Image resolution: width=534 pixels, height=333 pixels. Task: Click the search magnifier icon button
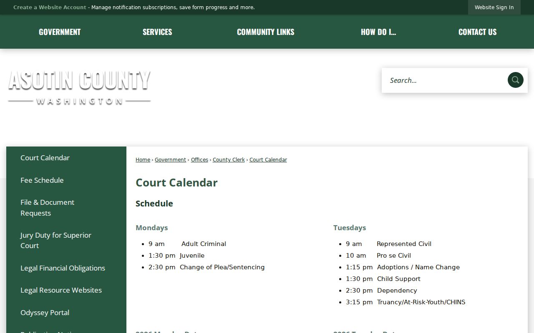pyautogui.click(x=515, y=80)
